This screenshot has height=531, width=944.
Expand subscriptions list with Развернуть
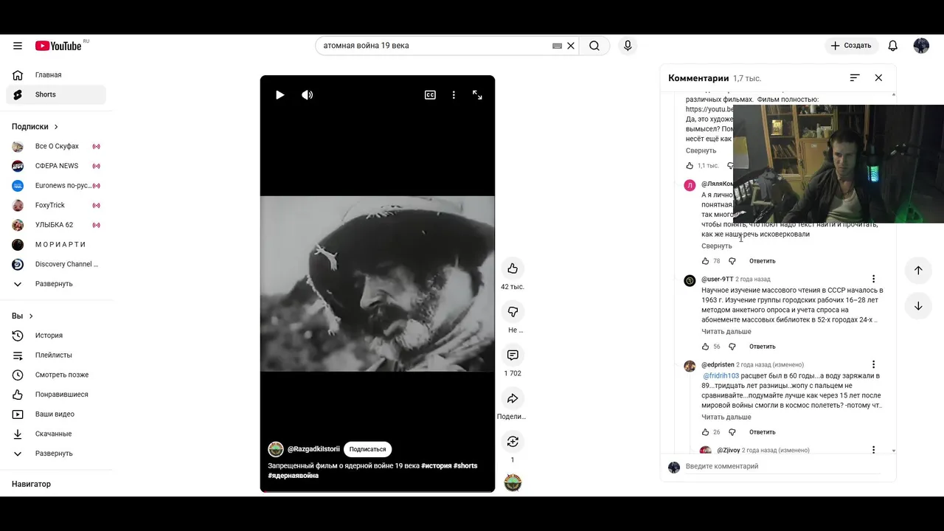[x=56, y=284]
